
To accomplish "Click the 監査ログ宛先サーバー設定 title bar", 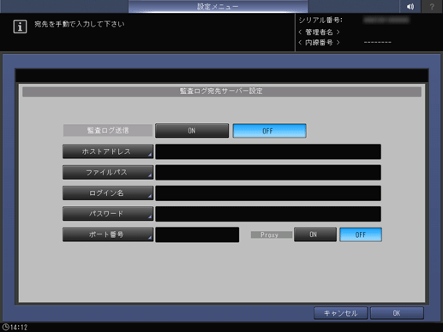I will tap(222, 92).
